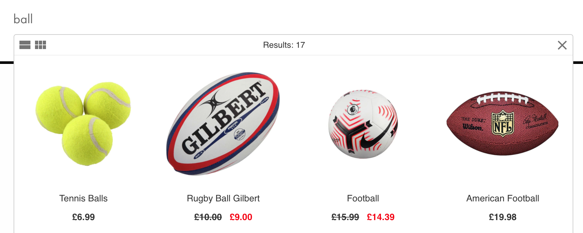Switch to list view layout
583x233 pixels.
[25, 45]
